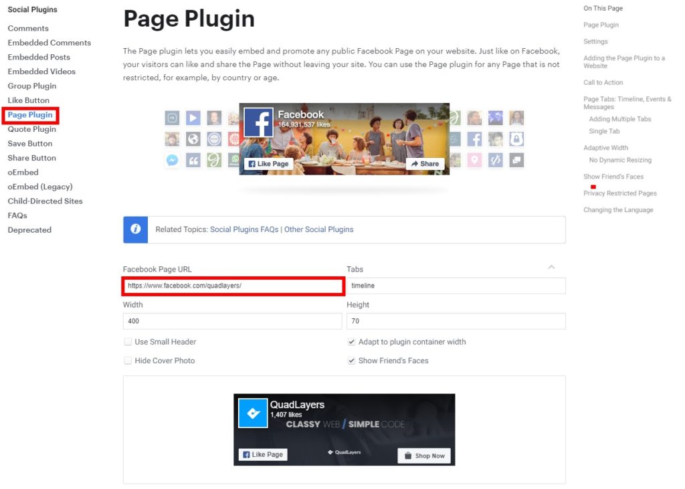Jump to the Single Tab subsection
The width and height of the screenshot is (685, 489).
click(604, 132)
